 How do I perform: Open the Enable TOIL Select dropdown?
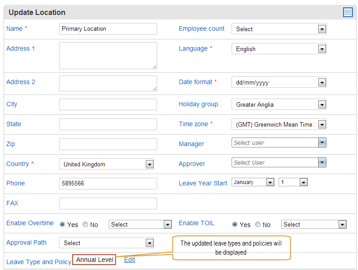pyautogui.click(x=314, y=224)
